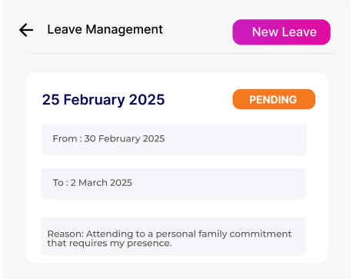Click the divider line under the header
This screenshot has width=353, height=279.
pos(181,53)
